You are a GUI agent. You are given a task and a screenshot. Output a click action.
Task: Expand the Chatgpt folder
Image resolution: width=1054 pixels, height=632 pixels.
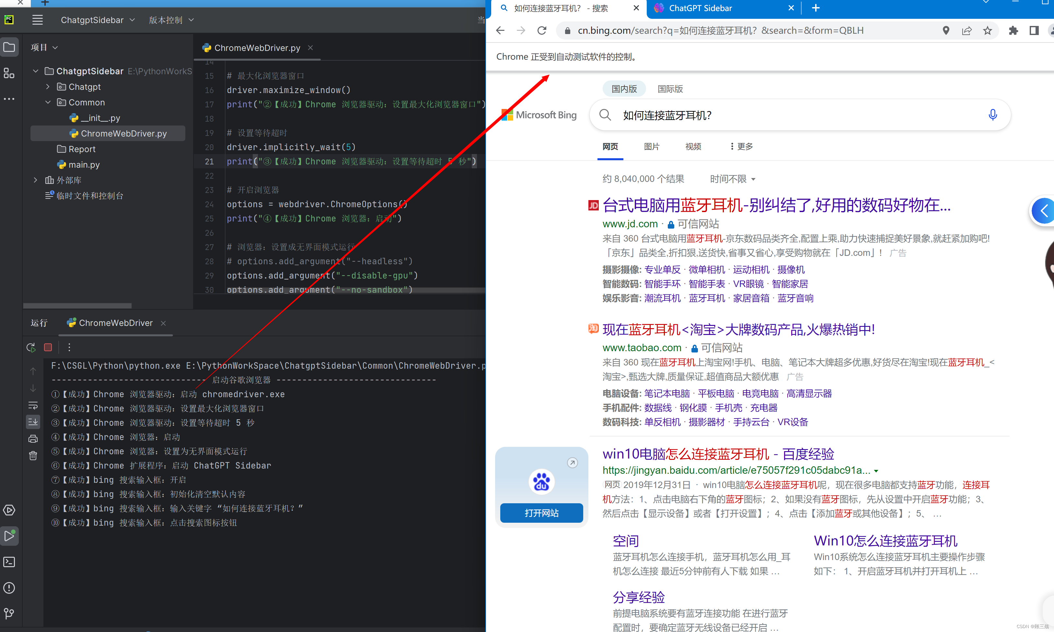click(x=48, y=87)
